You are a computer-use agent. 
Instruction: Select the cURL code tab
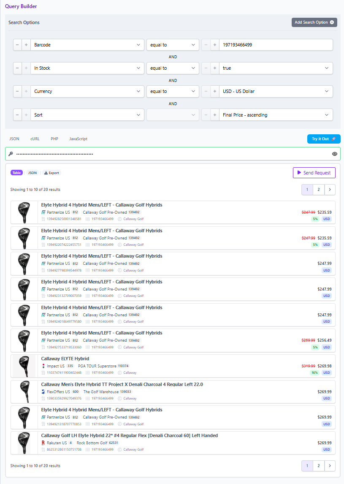coord(35,139)
